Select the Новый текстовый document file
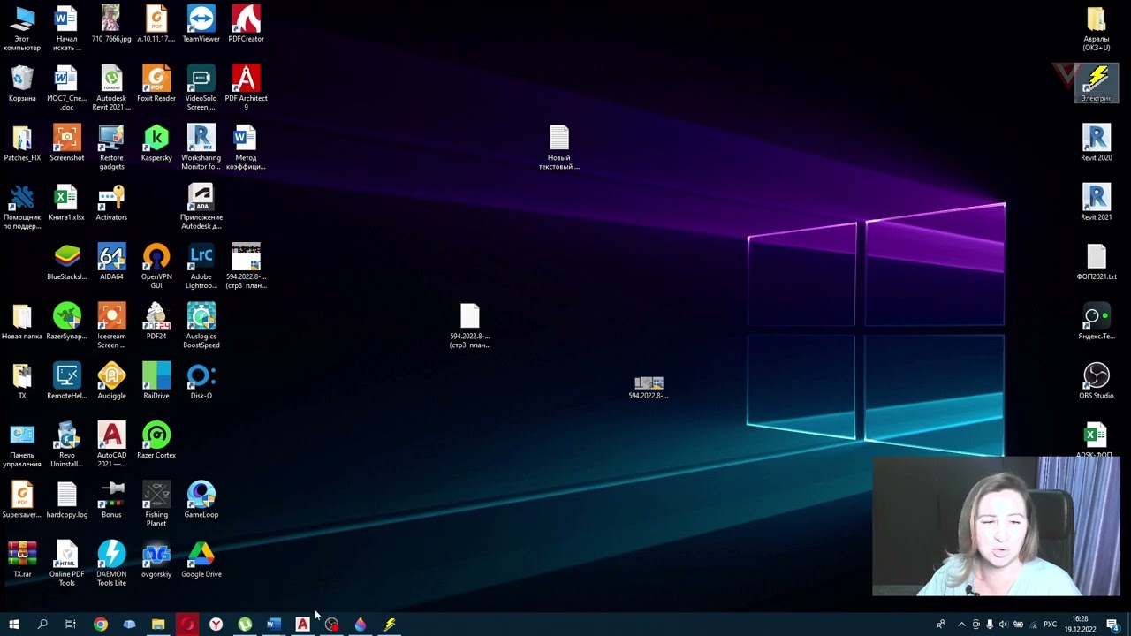This screenshot has height=636, width=1131. [x=558, y=148]
